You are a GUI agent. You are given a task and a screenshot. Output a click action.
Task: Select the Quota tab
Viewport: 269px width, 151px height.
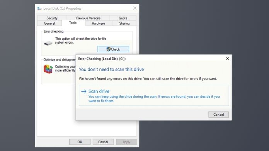point(123,18)
